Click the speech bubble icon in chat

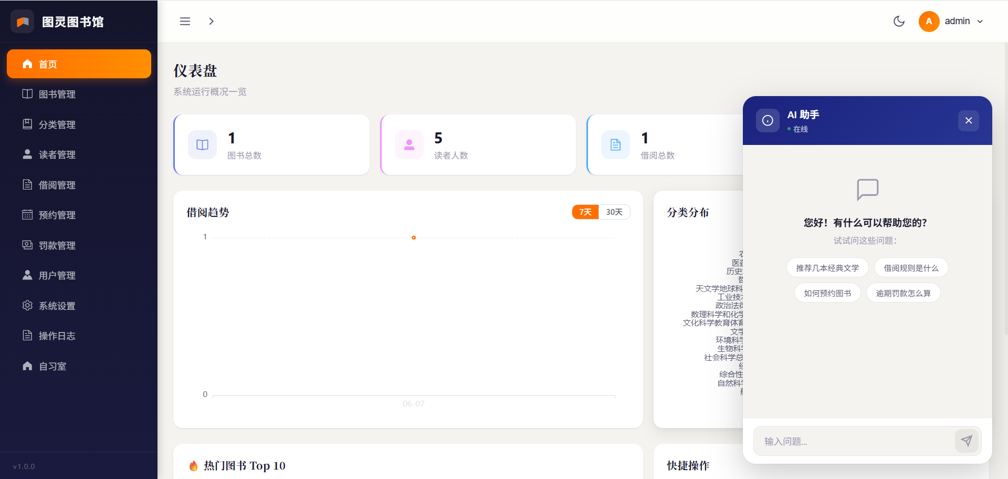867,190
